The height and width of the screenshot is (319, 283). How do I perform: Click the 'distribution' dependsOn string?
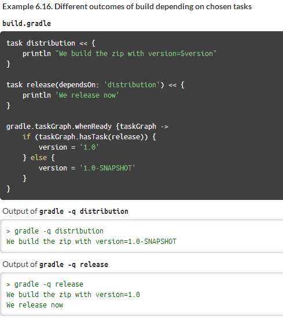pyautogui.click(x=132, y=85)
